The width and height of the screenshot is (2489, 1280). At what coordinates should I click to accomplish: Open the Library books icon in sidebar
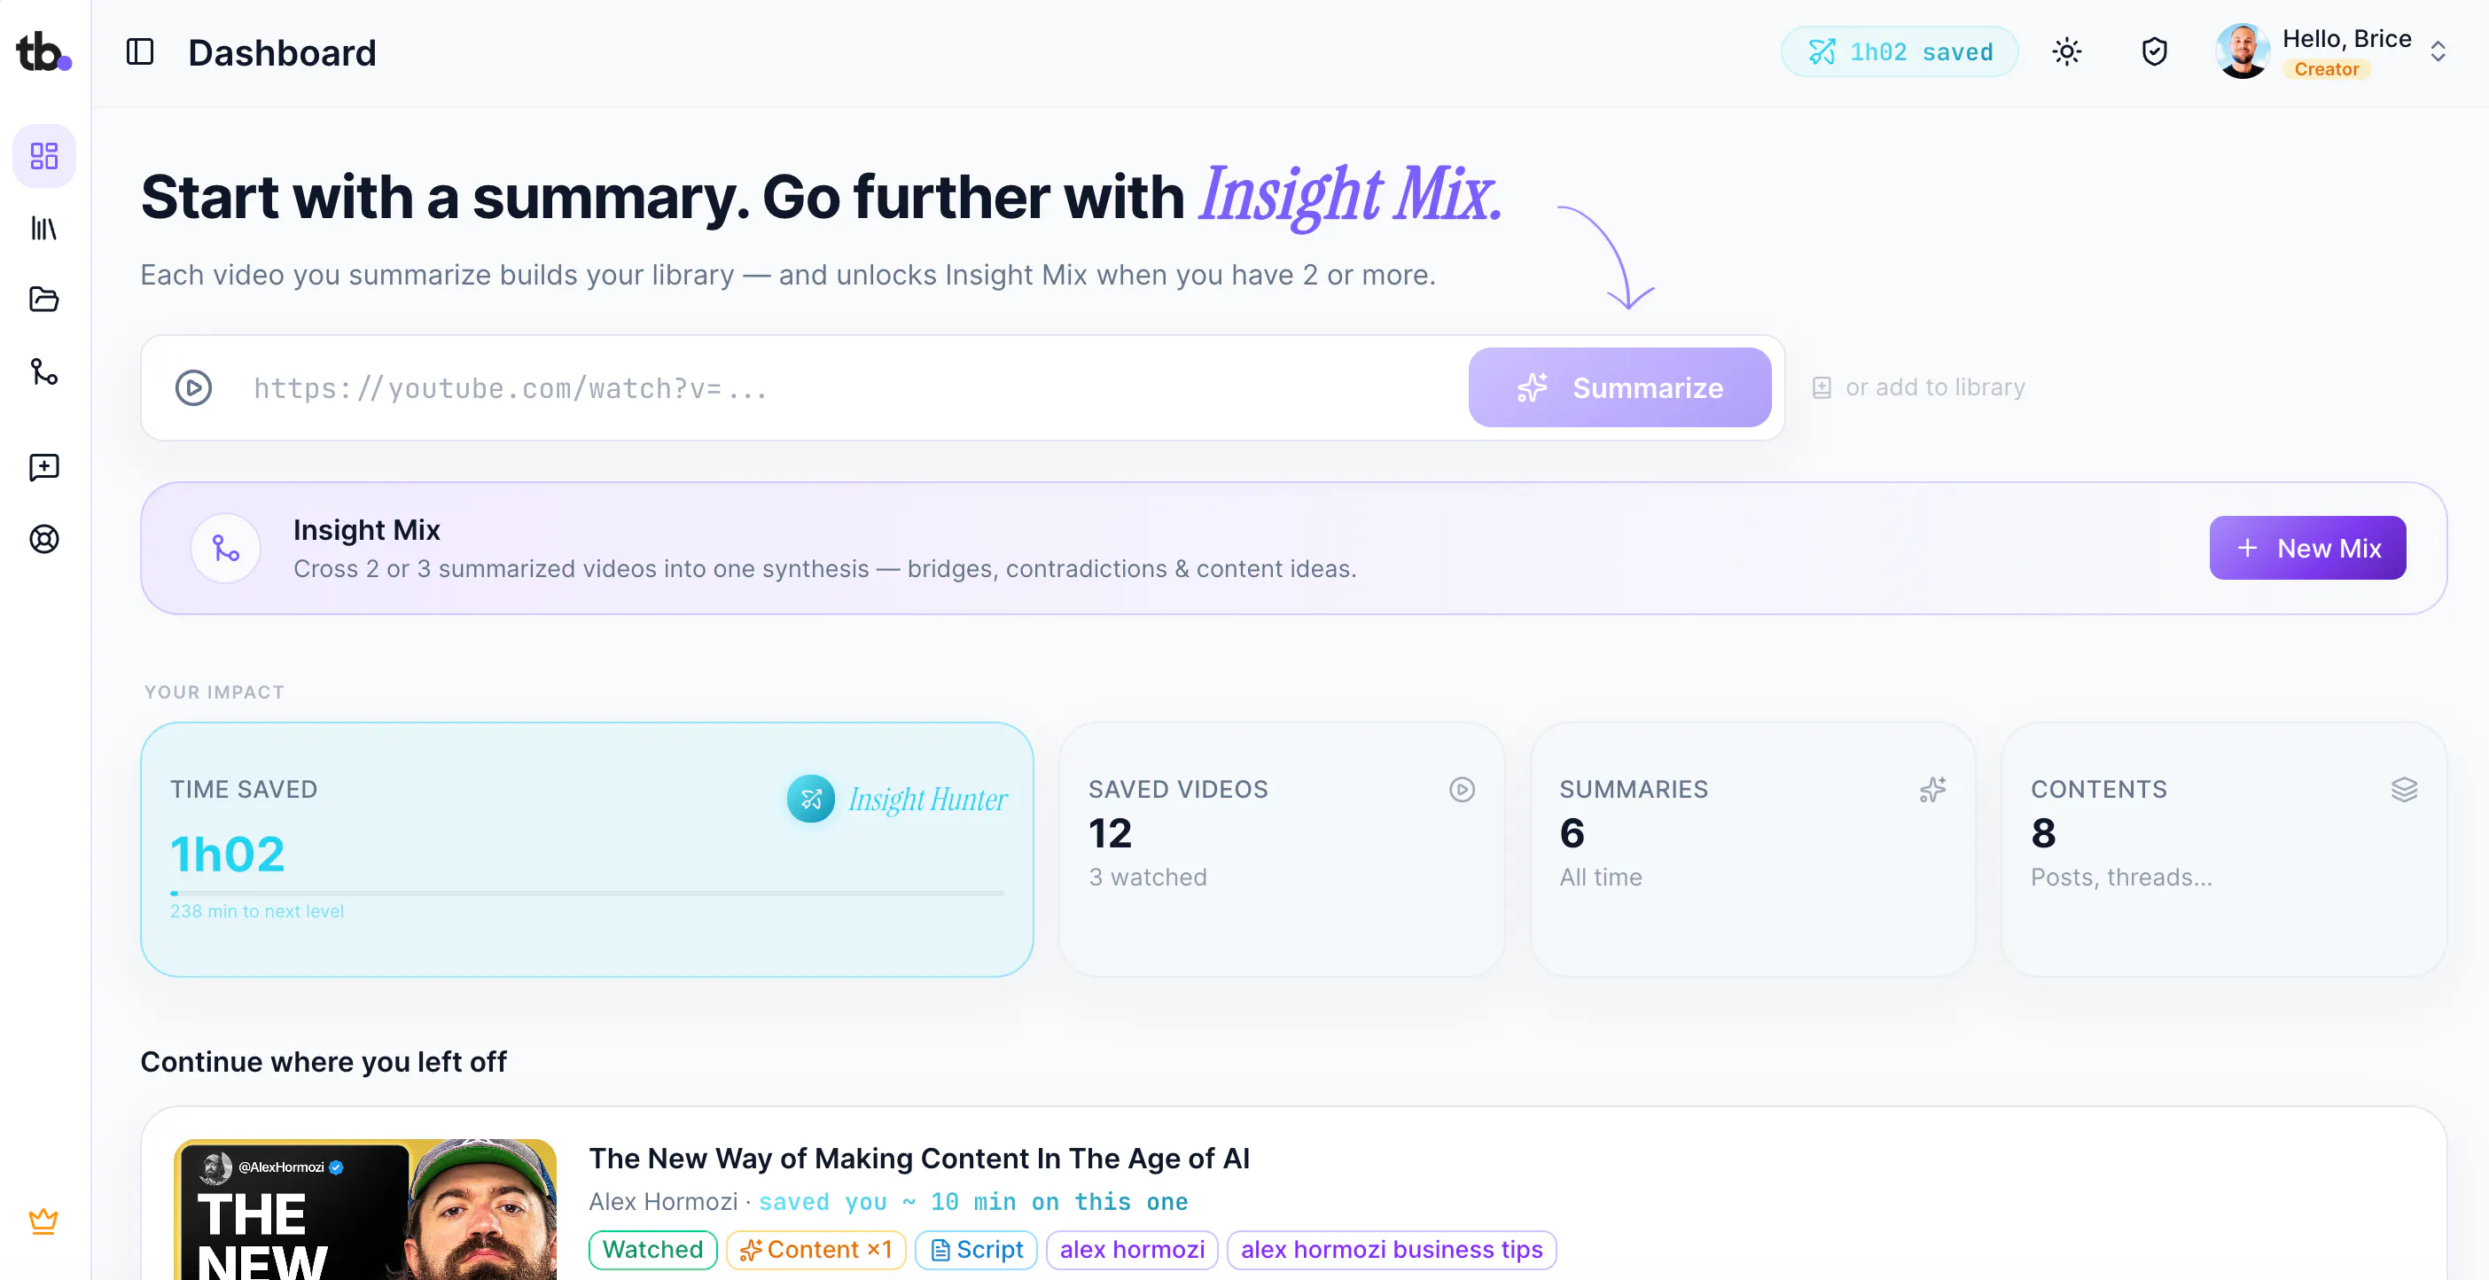click(44, 228)
